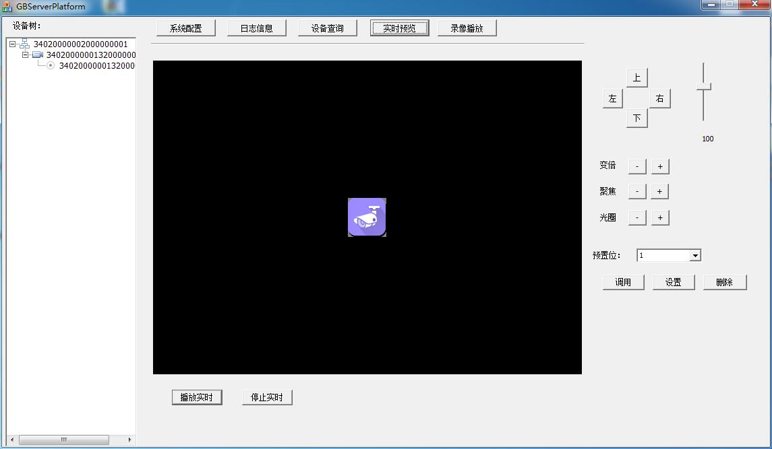Click 调用 to call the preset position
This screenshot has height=449, width=772.
tap(622, 281)
